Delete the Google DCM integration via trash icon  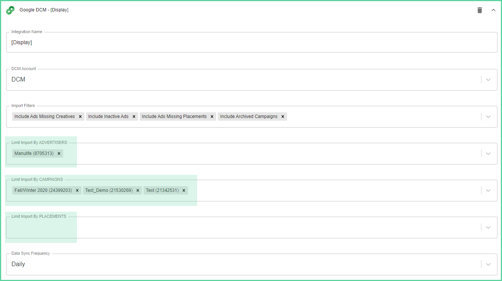tap(480, 10)
